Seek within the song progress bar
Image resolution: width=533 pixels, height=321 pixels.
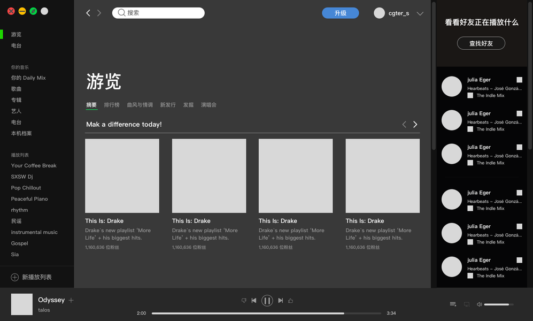coord(266,313)
